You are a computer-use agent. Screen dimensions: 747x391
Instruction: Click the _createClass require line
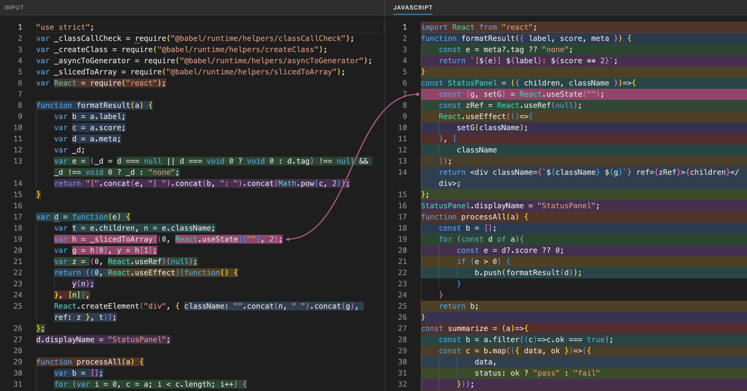click(181, 49)
